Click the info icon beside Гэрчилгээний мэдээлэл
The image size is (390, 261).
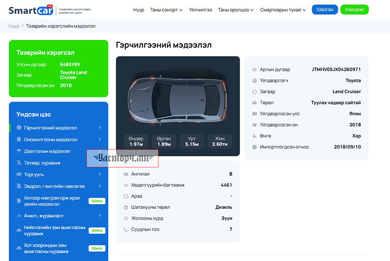click(19, 128)
